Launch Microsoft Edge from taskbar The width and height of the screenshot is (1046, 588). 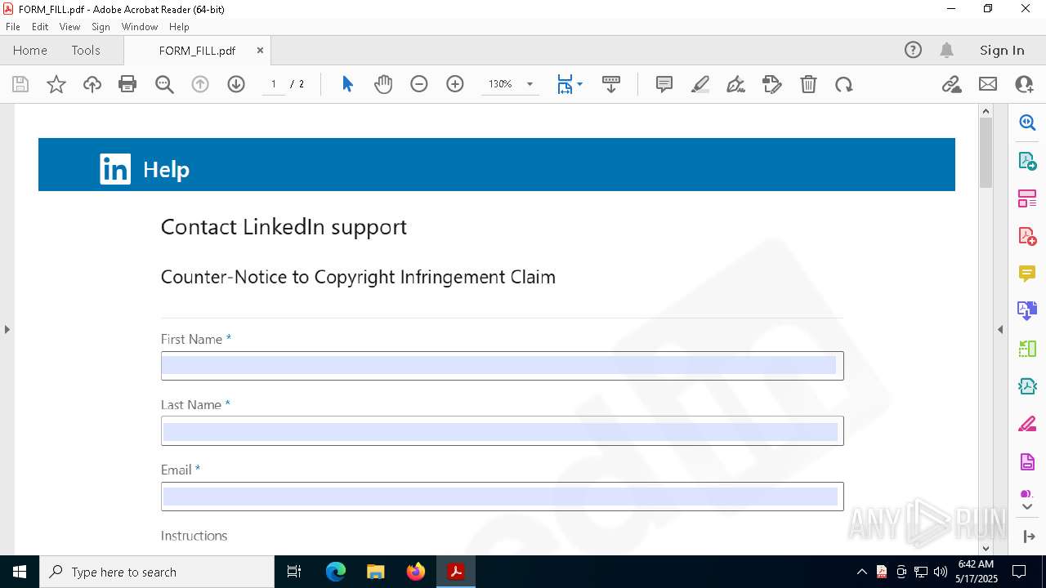click(x=336, y=572)
